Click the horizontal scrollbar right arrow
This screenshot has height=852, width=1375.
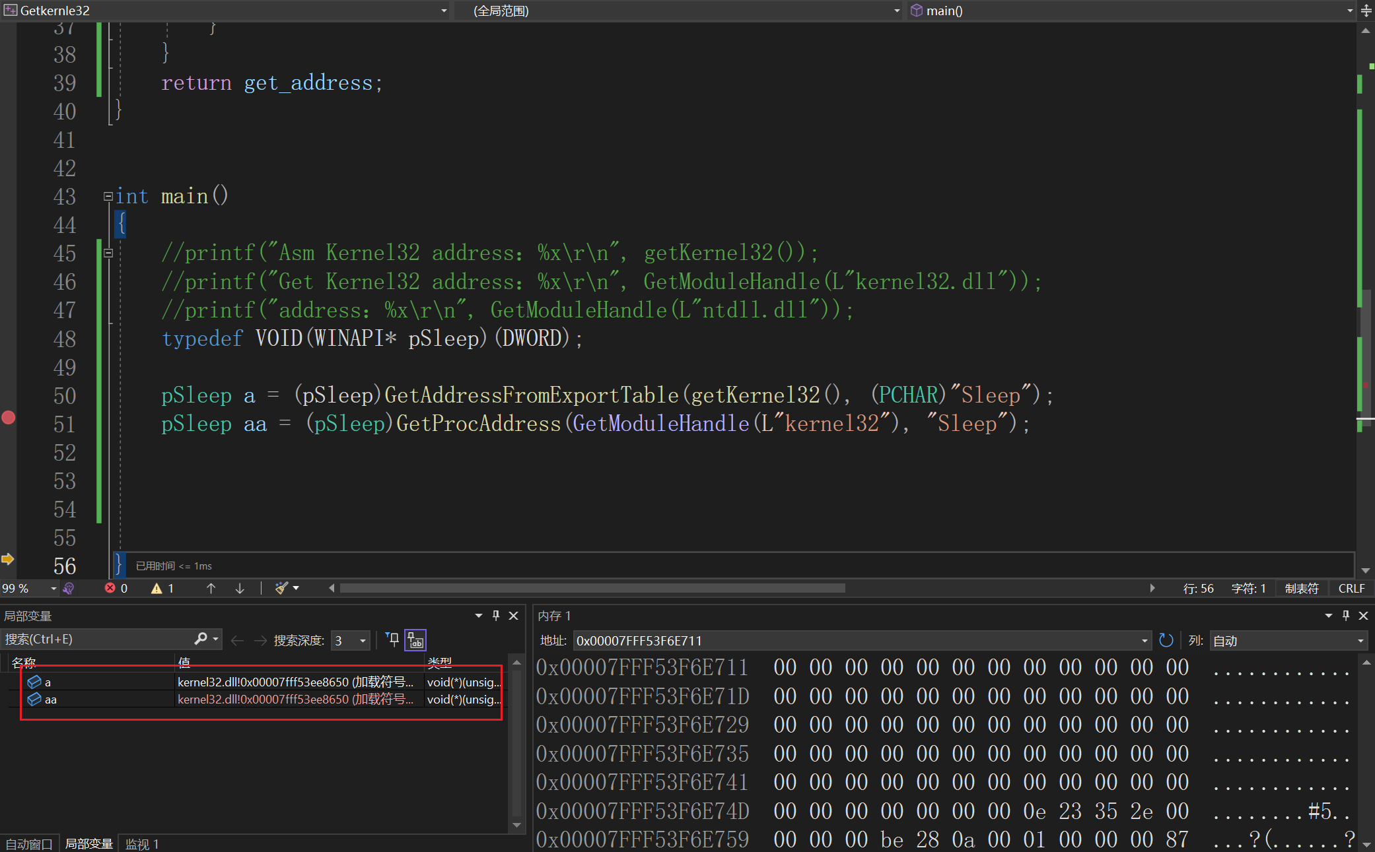tap(1152, 588)
